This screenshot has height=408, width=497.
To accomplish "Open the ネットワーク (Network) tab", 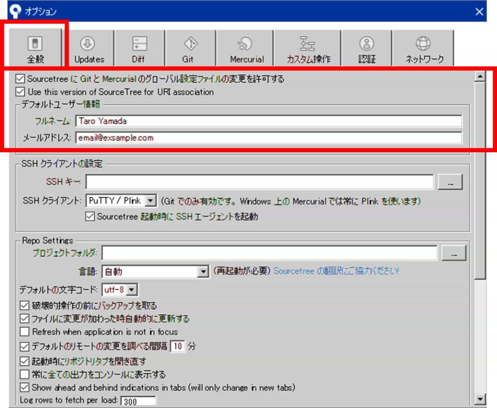I will pyautogui.click(x=423, y=48).
